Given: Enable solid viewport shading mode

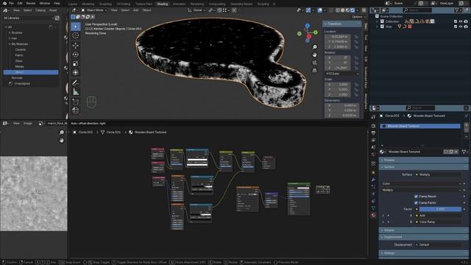Looking at the screenshot, I should 343,10.
